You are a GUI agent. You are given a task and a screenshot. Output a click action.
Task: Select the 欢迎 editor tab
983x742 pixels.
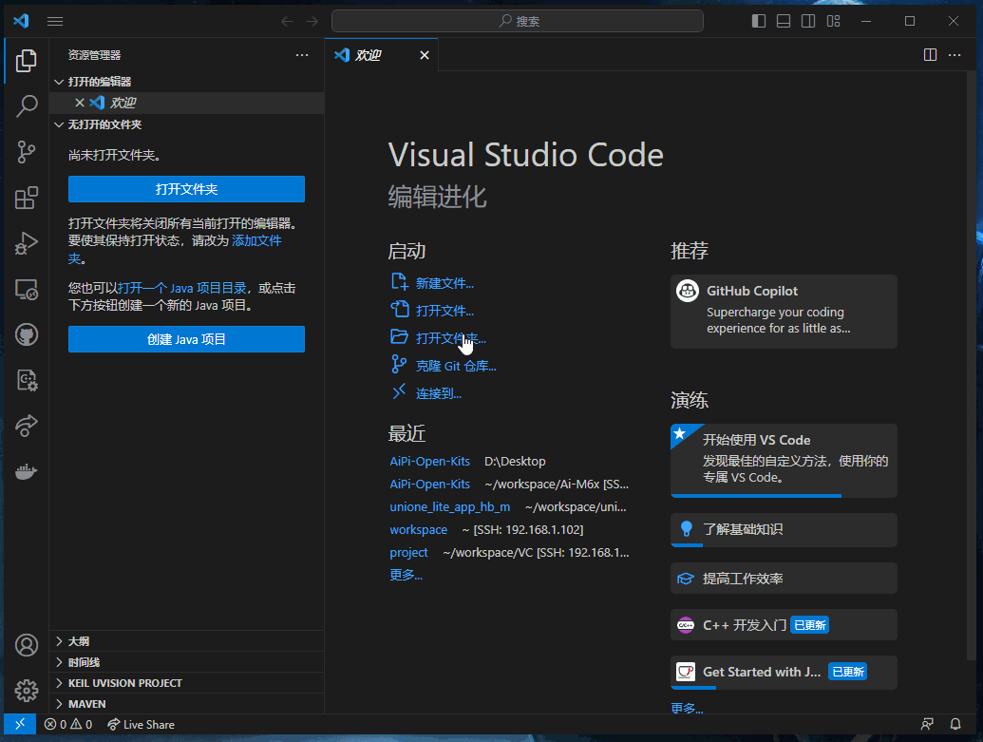point(381,55)
